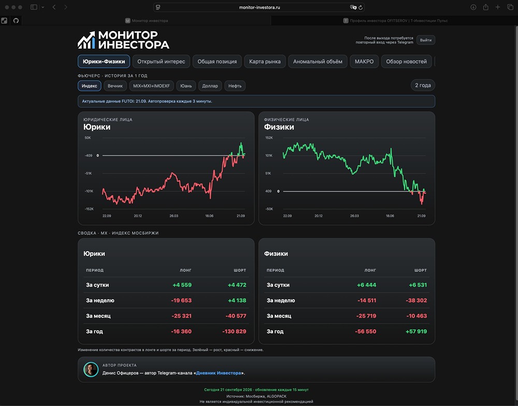Viewport: 518px width, 406px height.
Task: Click the Выйти logout button
Action: click(x=426, y=40)
